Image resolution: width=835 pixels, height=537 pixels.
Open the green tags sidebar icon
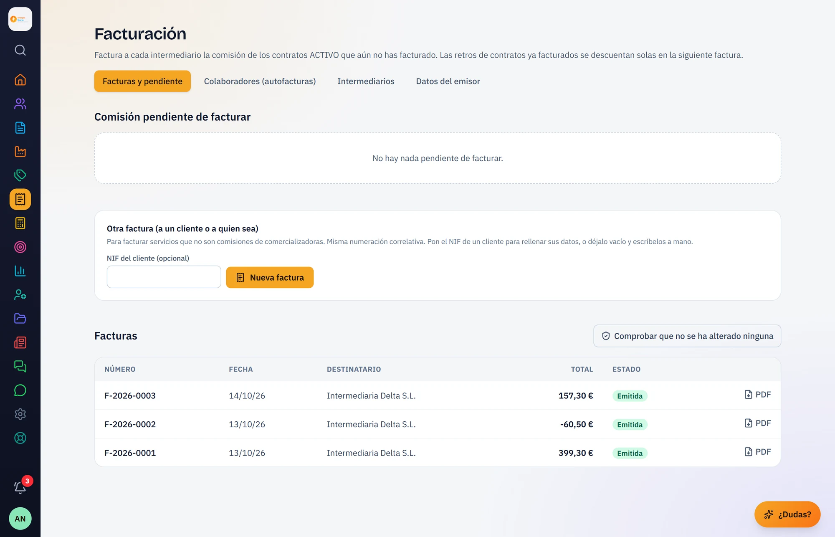click(x=20, y=175)
